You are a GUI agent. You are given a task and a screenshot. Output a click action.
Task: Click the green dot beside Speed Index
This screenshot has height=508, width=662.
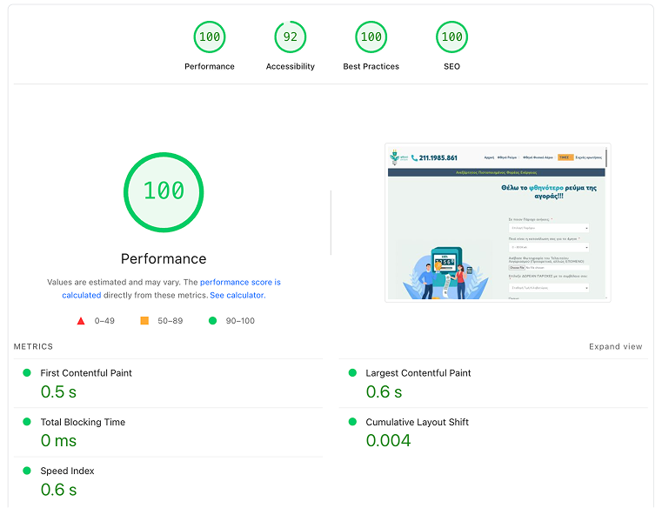[27, 471]
